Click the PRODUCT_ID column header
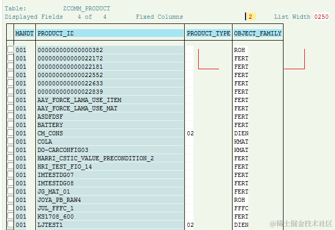This screenshot has height=230, width=335. coord(110,33)
